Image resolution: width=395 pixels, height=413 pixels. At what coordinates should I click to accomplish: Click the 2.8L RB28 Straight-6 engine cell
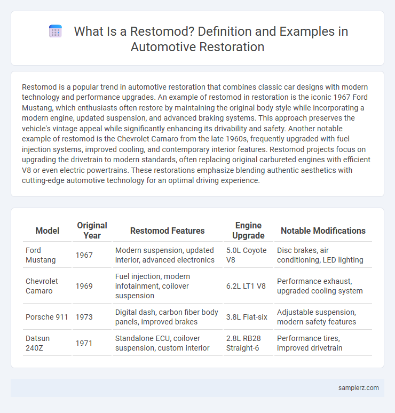pos(248,343)
